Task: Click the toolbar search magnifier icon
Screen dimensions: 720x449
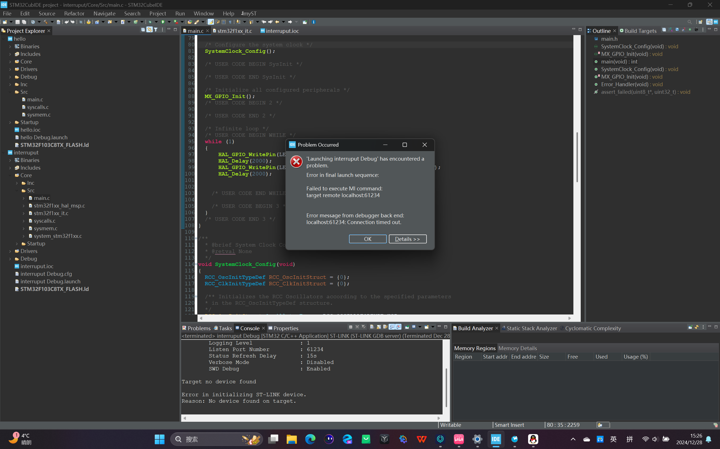Action: pos(689,22)
